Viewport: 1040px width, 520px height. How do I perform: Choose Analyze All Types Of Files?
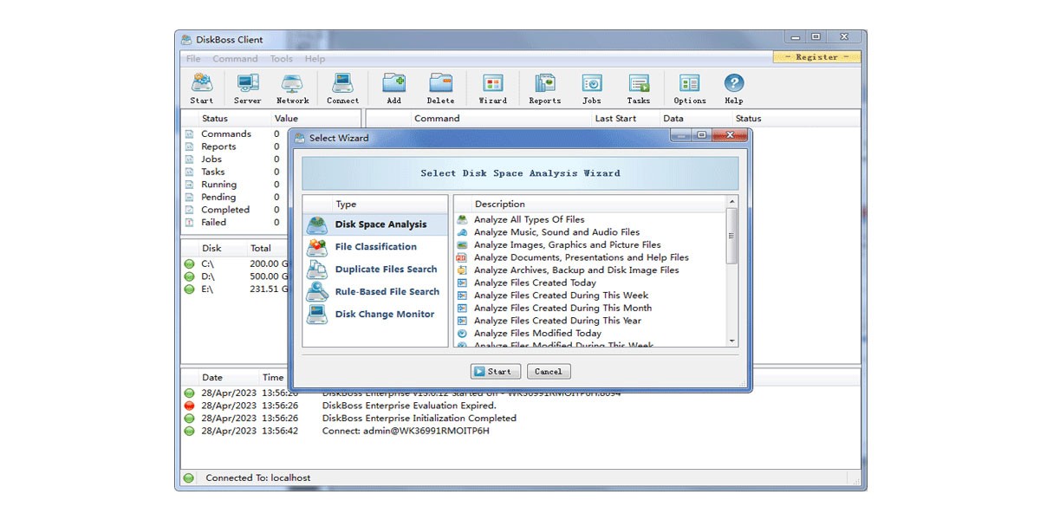[x=529, y=220]
